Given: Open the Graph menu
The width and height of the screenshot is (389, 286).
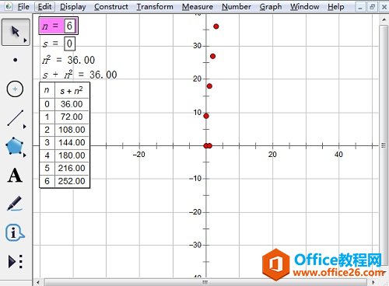Looking at the screenshot, I should [271, 7].
